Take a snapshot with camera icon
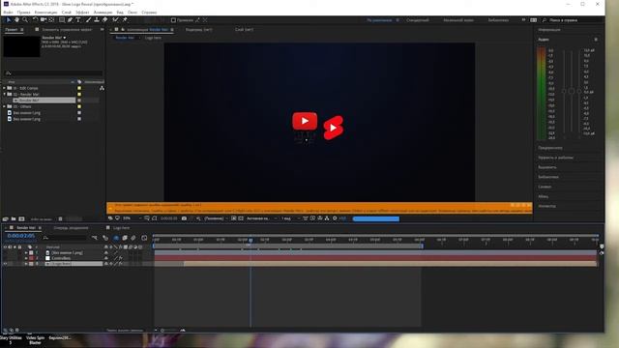 pyautogui.click(x=184, y=218)
